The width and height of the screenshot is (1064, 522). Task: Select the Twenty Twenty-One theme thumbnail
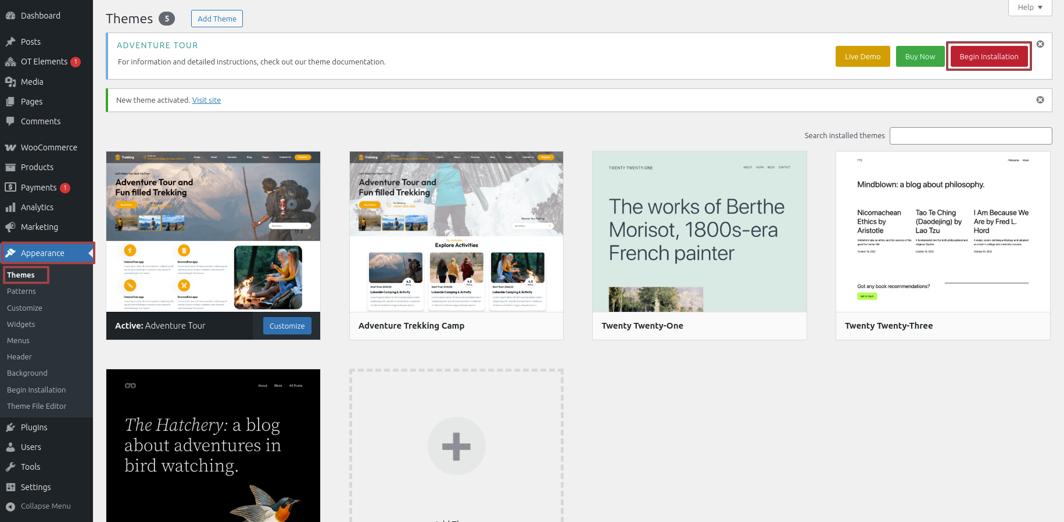[700, 232]
